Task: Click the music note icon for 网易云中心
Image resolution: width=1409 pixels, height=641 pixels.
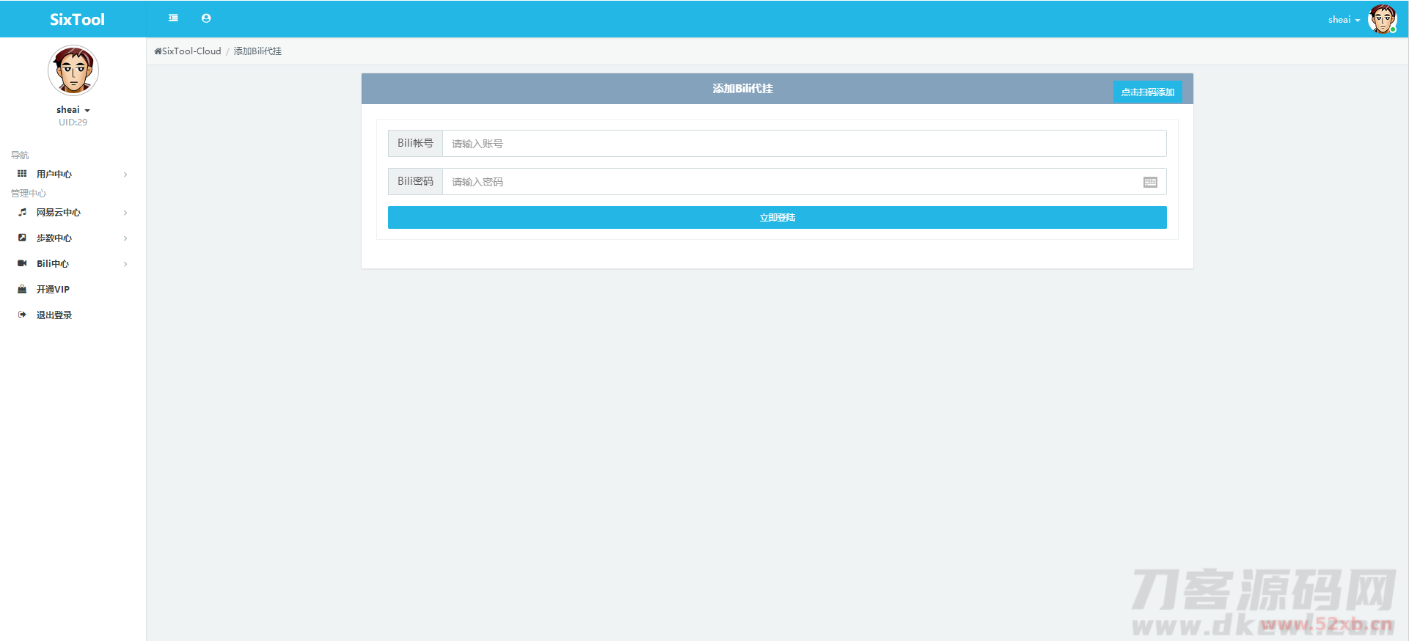Action: [22, 212]
